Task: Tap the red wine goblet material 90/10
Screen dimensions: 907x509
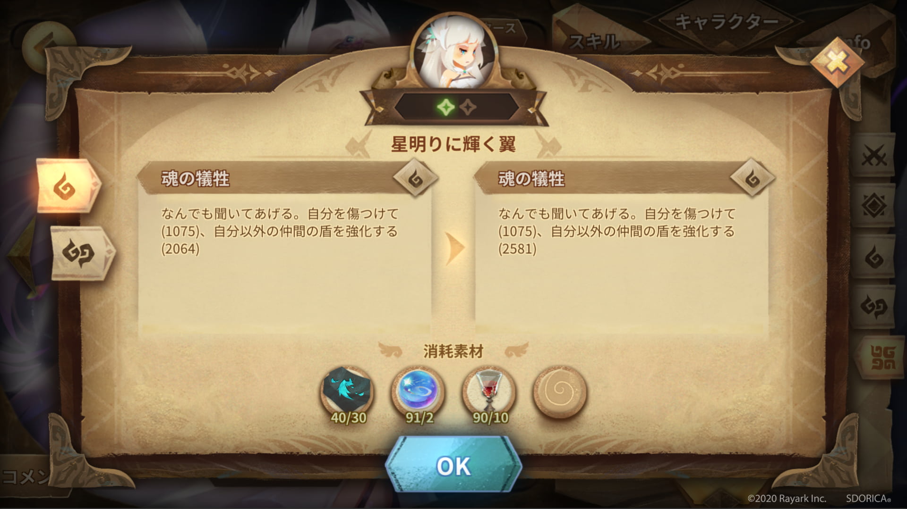Action: click(x=489, y=392)
